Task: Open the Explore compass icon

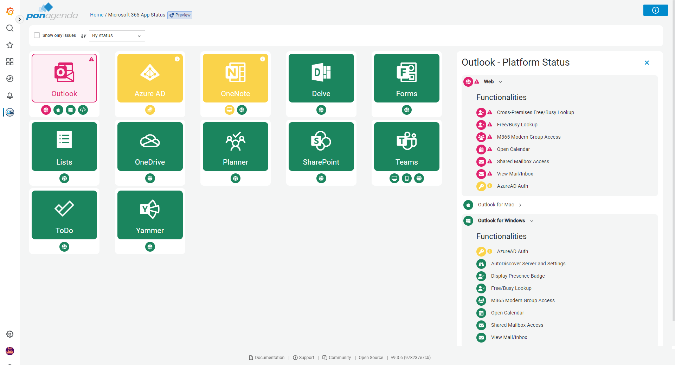Action: (10, 79)
